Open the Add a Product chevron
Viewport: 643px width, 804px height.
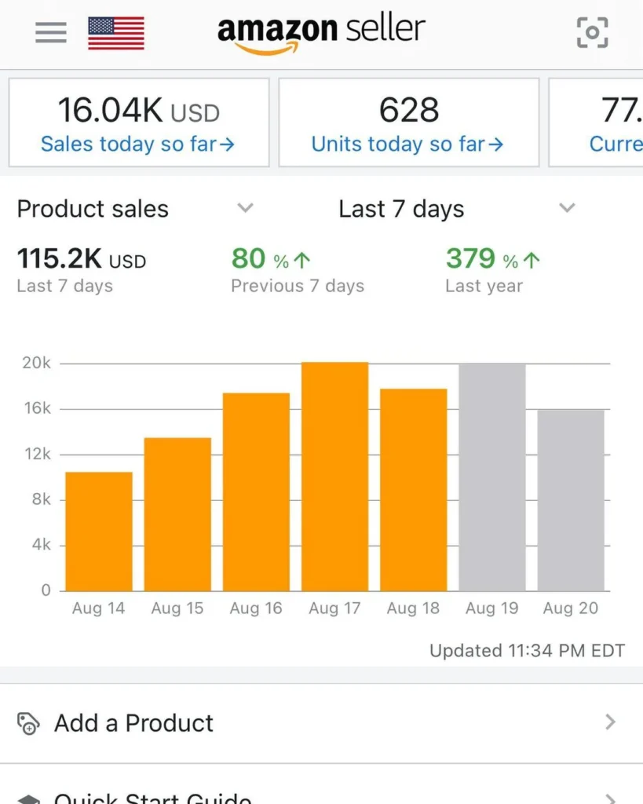[x=610, y=722]
